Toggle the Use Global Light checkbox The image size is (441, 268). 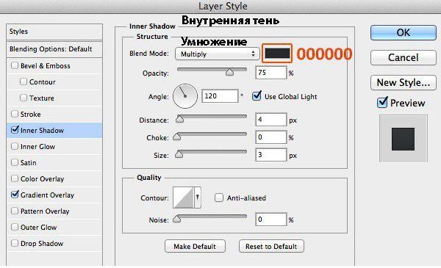click(x=257, y=95)
